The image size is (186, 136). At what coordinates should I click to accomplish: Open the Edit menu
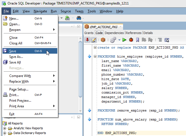[x=16, y=11]
